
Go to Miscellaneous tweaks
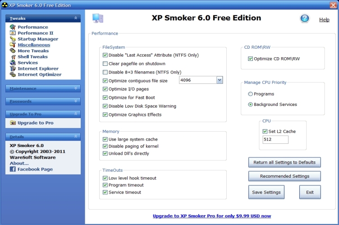coord(34,45)
